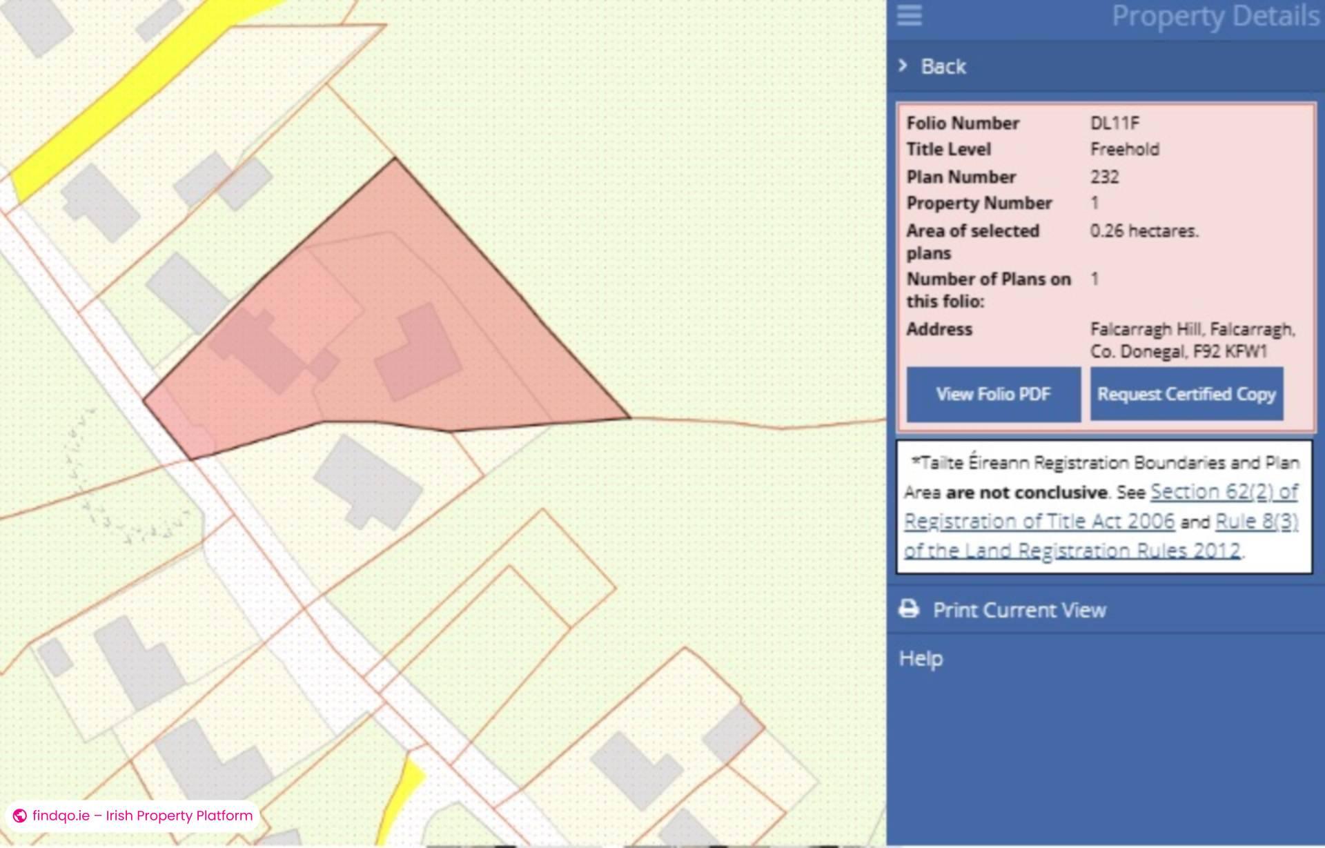Click the findqo.ie Irish Property Platform badge

[x=141, y=816]
